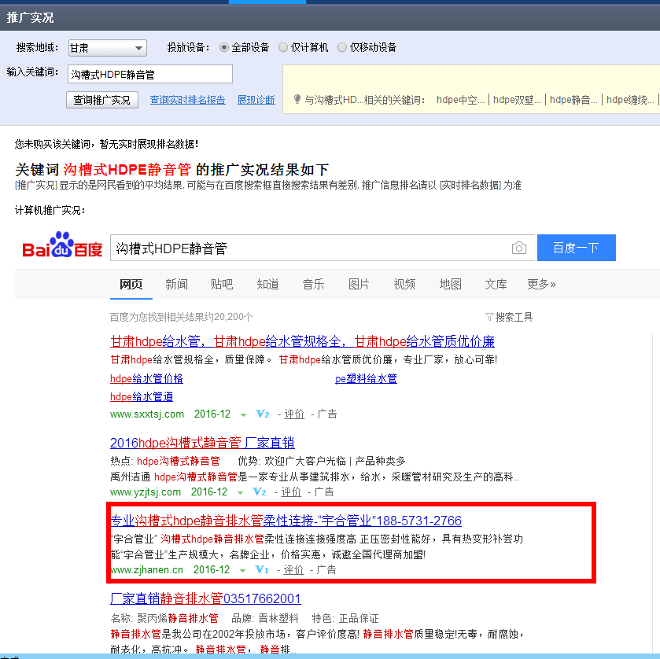Click the related keyword hdpe双壁...
Screen dimensions: 660x659
(x=517, y=100)
